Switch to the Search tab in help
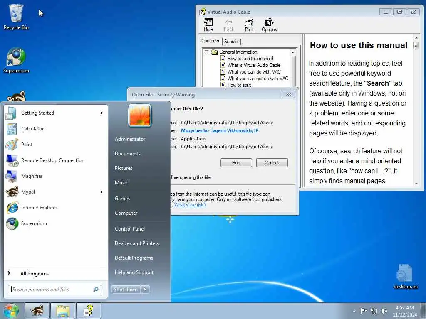 click(x=231, y=42)
